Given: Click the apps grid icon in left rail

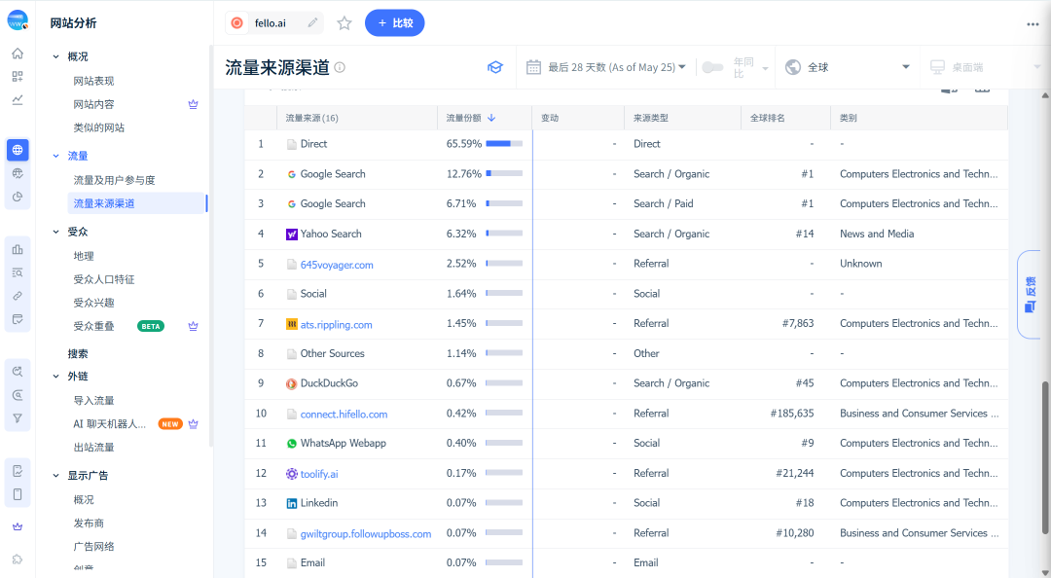Looking at the screenshot, I should [18, 77].
